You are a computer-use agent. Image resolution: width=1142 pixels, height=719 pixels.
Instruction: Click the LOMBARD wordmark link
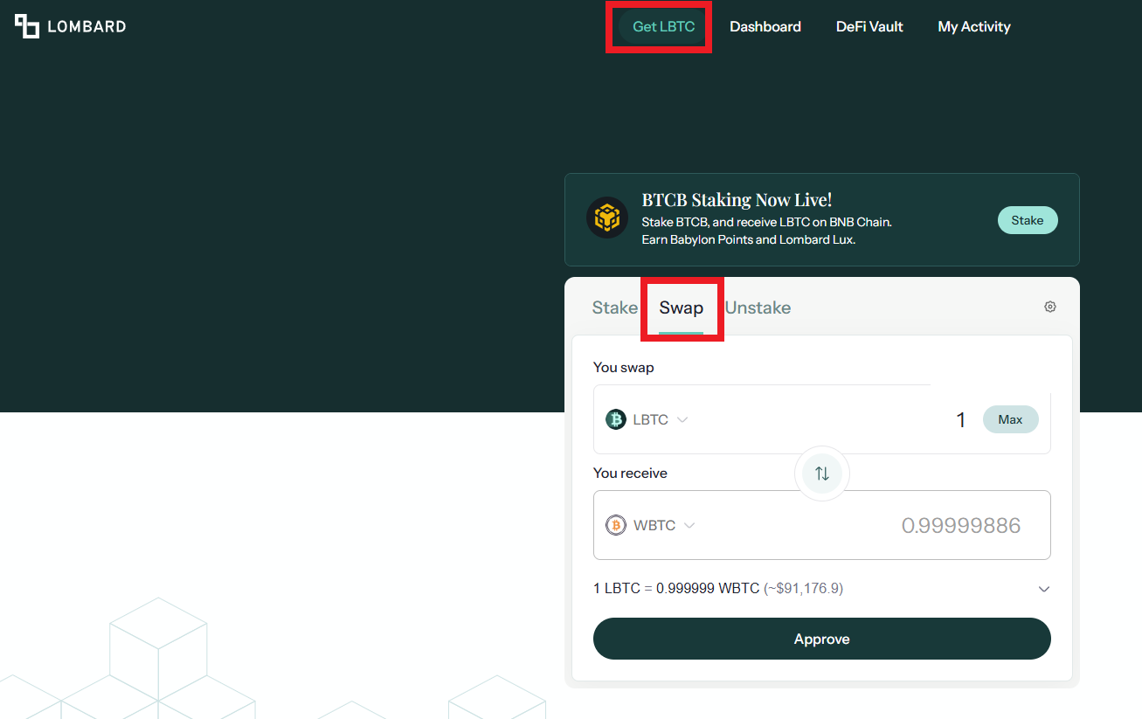click(87, 27)
